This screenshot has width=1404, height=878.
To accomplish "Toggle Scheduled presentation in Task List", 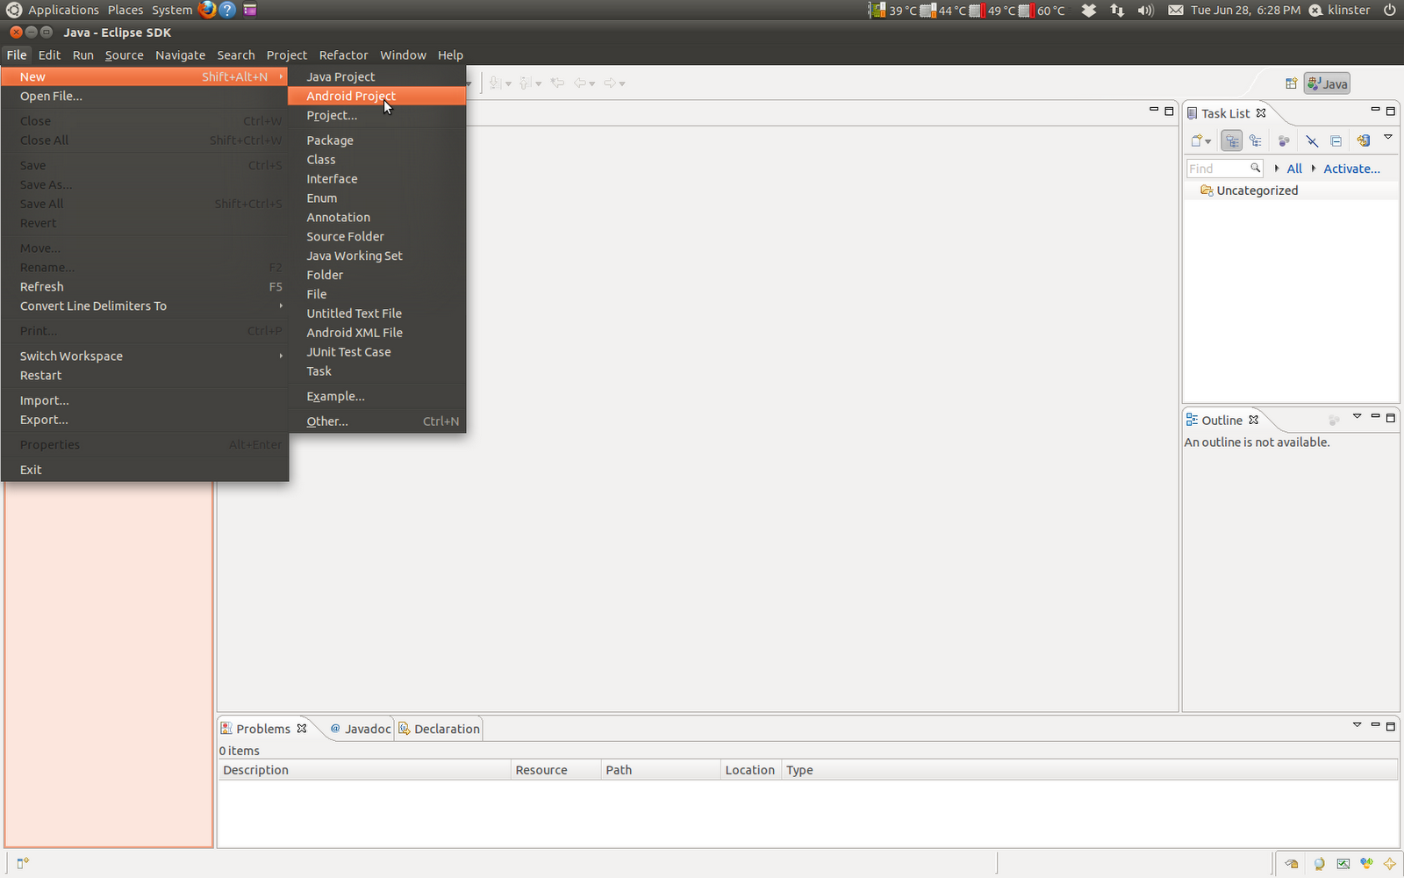I will pyautogui.click(x=1256, y=140).
